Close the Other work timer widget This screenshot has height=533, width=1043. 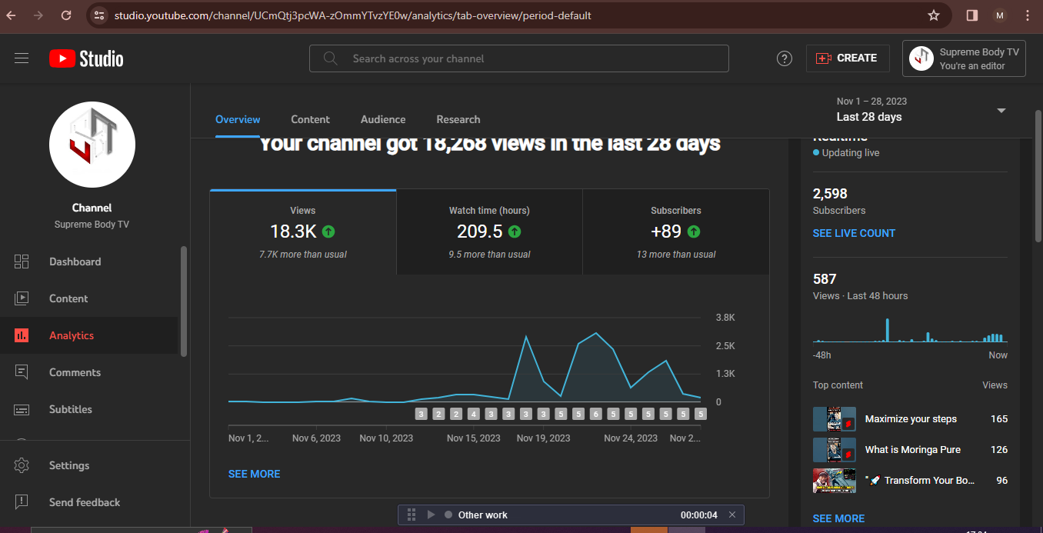(x=732, y=515)
